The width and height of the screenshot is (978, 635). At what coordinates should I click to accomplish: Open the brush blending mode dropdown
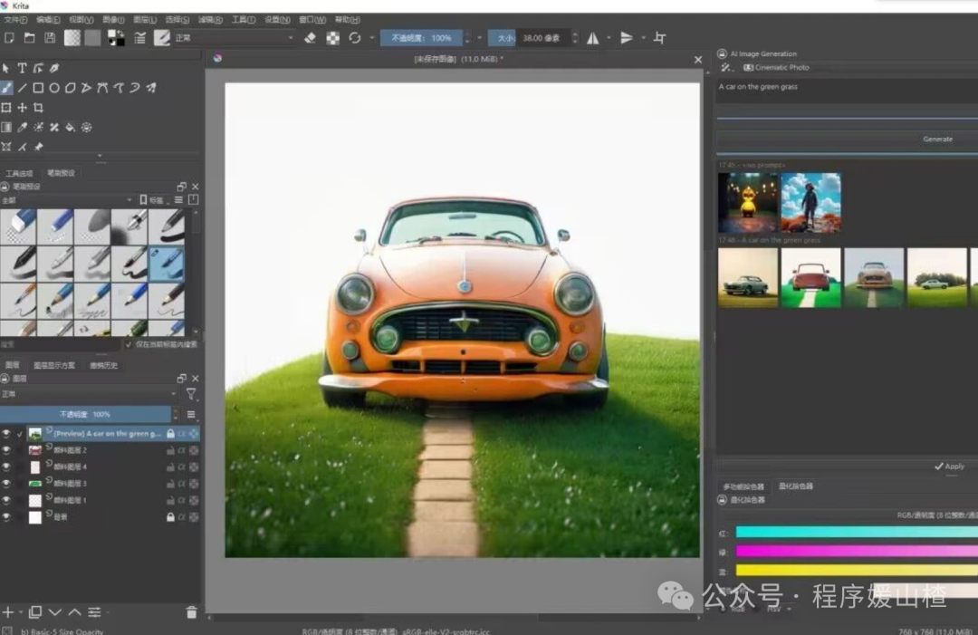click(234, 38)
